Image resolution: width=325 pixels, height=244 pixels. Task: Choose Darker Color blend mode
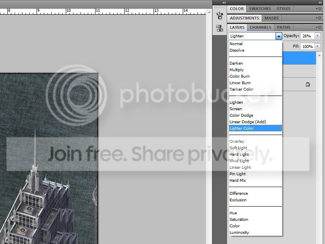256,89
